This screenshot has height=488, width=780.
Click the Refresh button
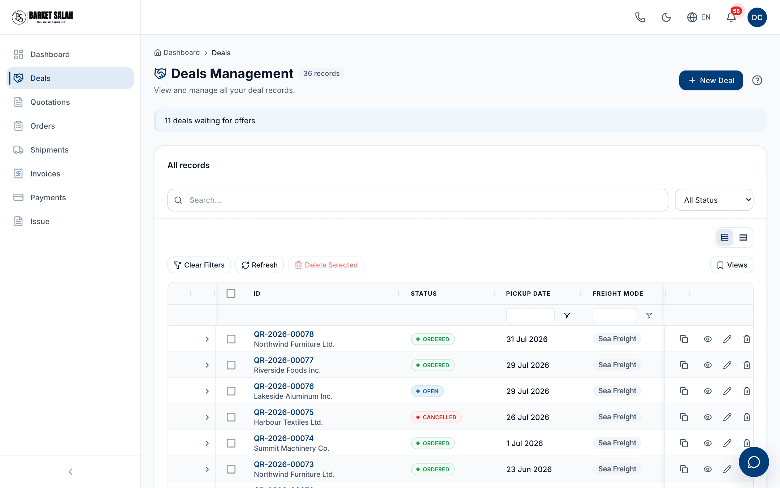point(259,265)
